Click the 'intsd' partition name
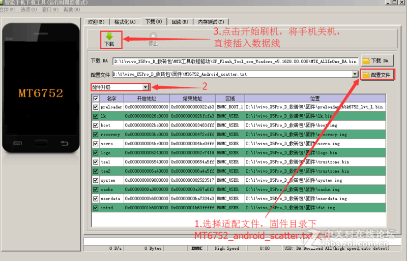Screen dimensions: 407x261 [x=107, y=208]
